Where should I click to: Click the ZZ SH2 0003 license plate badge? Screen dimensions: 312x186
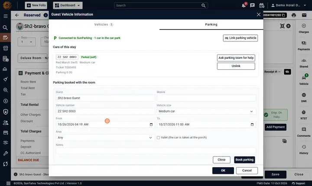pyautogui.click(x=67, y=57)
